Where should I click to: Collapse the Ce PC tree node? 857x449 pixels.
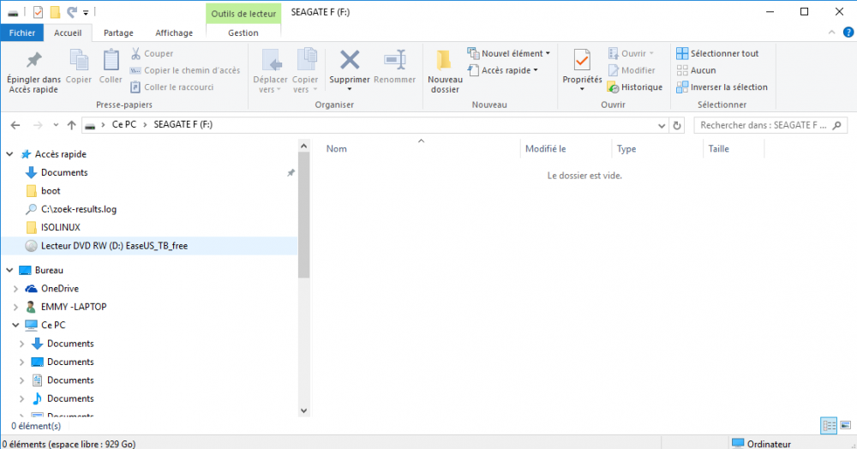[x=16, y=326]
